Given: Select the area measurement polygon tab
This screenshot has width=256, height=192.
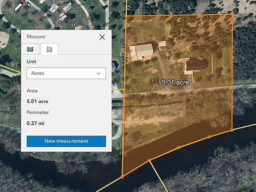Looking at the screenshot, I should (x=49, y=49).
